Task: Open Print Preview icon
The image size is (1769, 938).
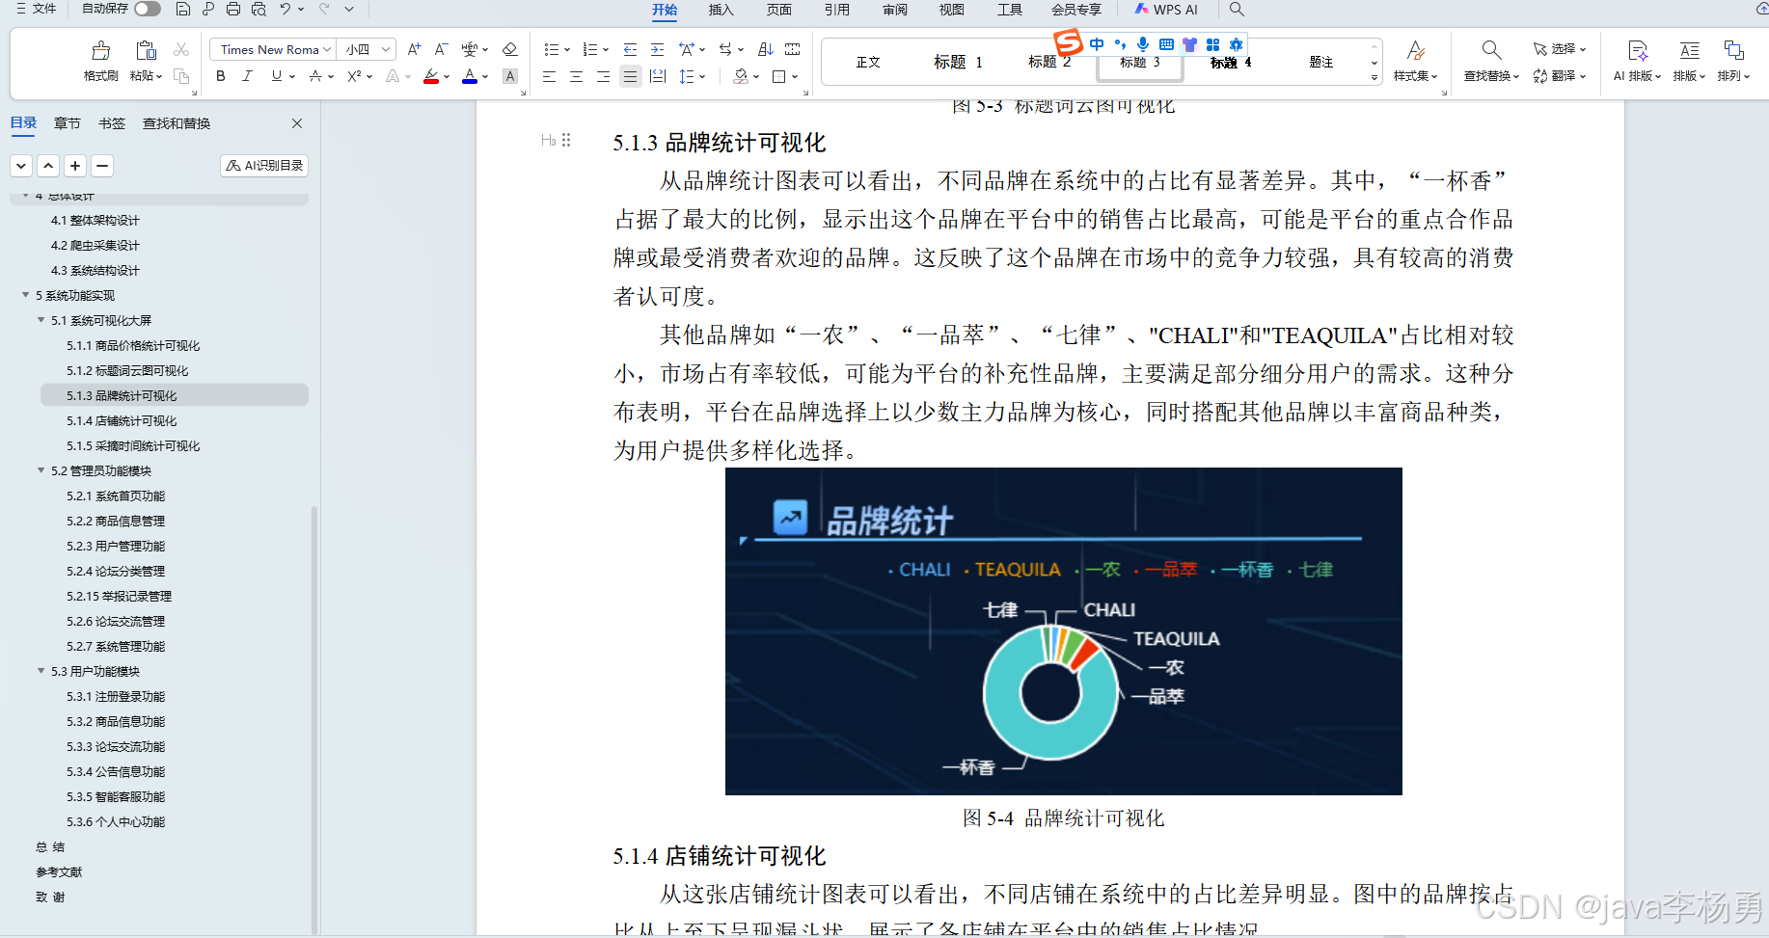Action: tap(259, 9)
